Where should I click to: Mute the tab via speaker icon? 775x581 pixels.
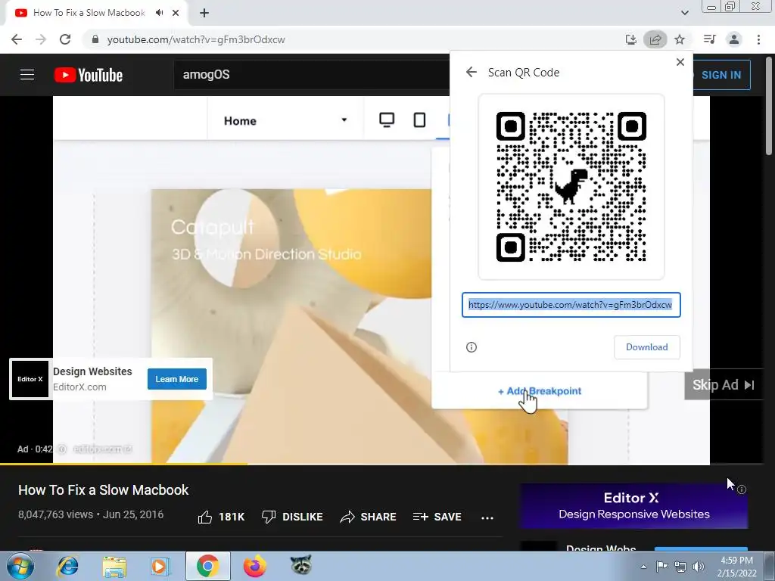pos(159,13)
